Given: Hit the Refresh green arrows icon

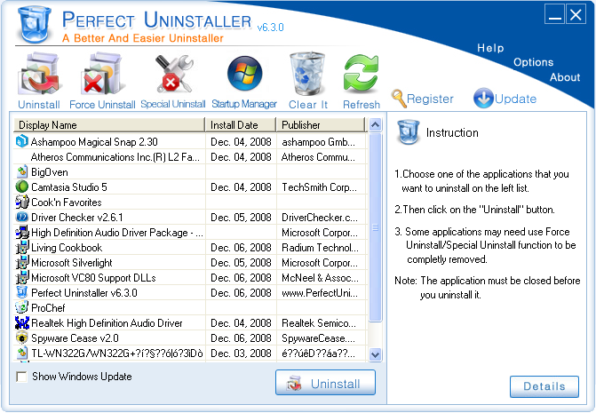Looking at the screenshot, I should click(362, 74).
